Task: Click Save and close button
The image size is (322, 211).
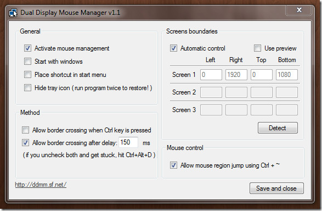Action: click(276, 188)
